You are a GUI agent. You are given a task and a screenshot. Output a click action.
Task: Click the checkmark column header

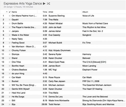(10, 12)
